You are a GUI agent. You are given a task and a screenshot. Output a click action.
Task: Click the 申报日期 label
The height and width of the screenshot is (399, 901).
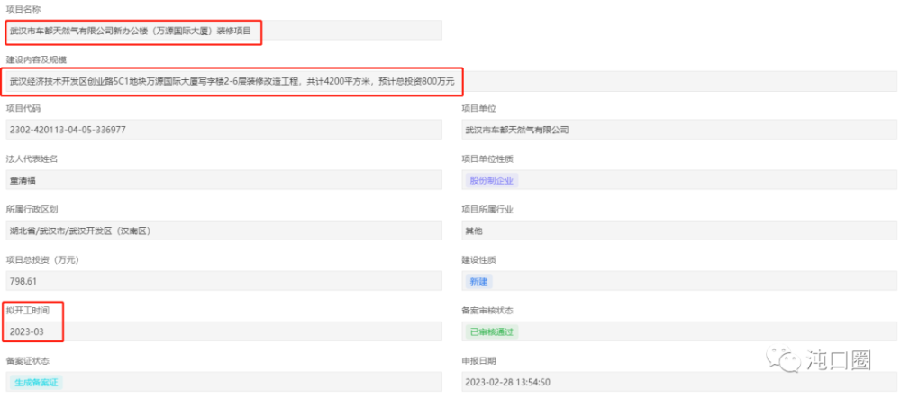(x=478, y=360)
